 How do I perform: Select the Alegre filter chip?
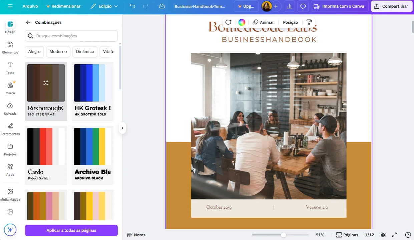34,52
